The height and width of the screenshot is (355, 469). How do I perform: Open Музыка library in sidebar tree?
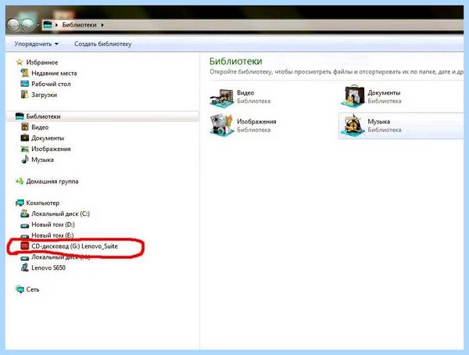coord(42,160)
